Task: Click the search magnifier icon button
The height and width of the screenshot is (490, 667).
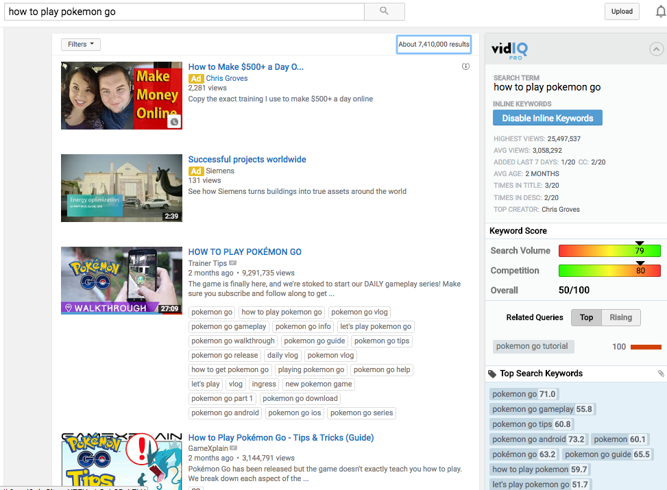Action: click(384, 12)
